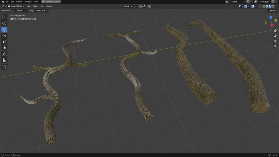Enable wireframe viewport shading mode
Screen dimensions: 279x157
pos(264,6)
